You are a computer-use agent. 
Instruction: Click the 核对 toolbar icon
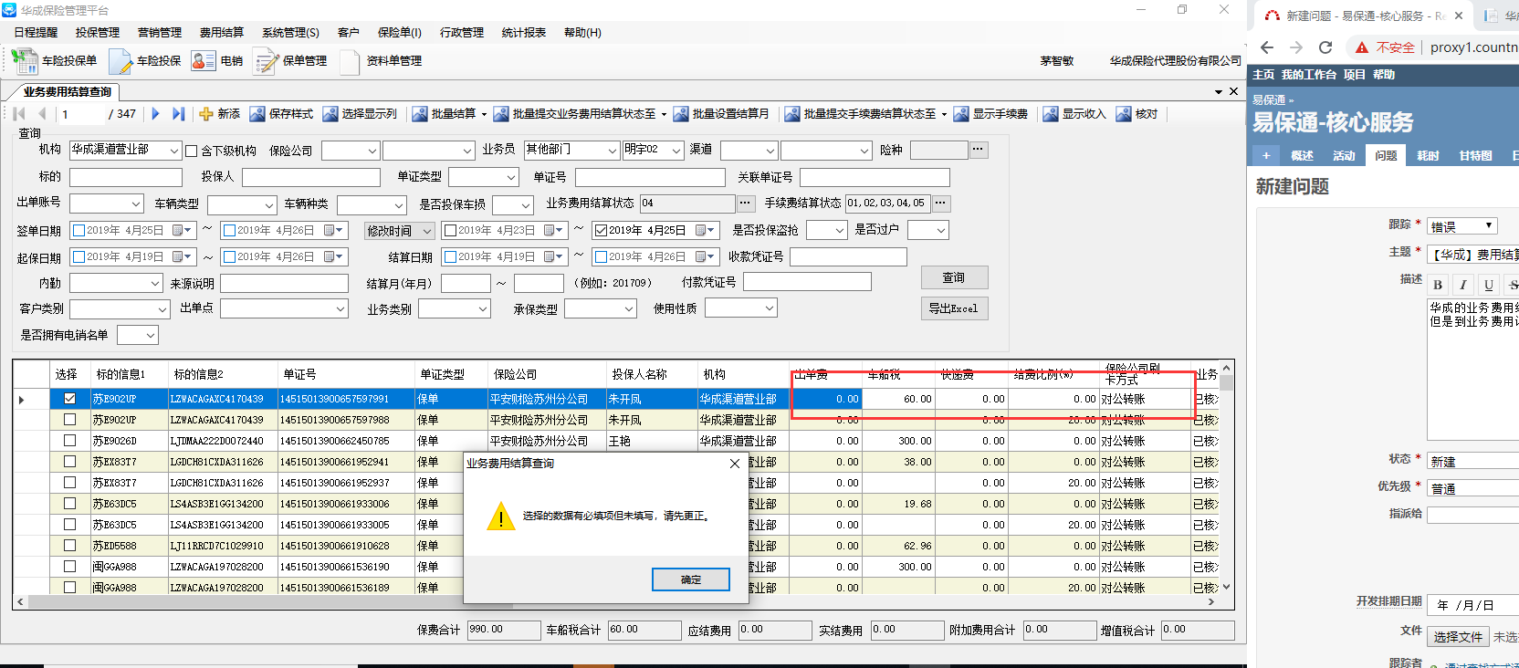(x=1123, y=114)
